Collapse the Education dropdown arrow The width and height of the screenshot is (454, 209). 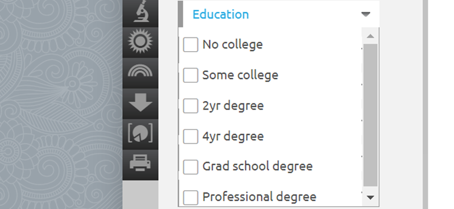pyautogui.click(x=366, y=14)
